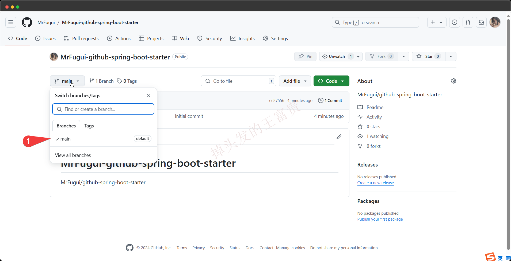The width and height of the screenshot is (511, 261).
Task: Edit the README with pencil icon
Action: [x=339, y=137]
